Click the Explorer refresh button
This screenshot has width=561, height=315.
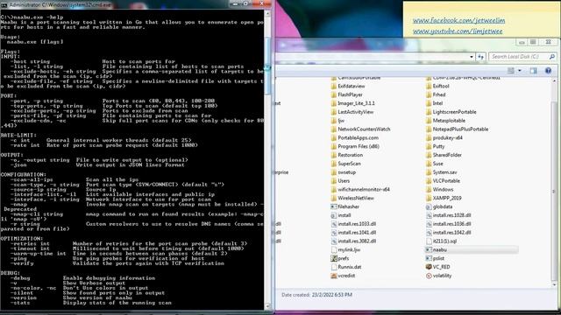[x=480, y=57]
